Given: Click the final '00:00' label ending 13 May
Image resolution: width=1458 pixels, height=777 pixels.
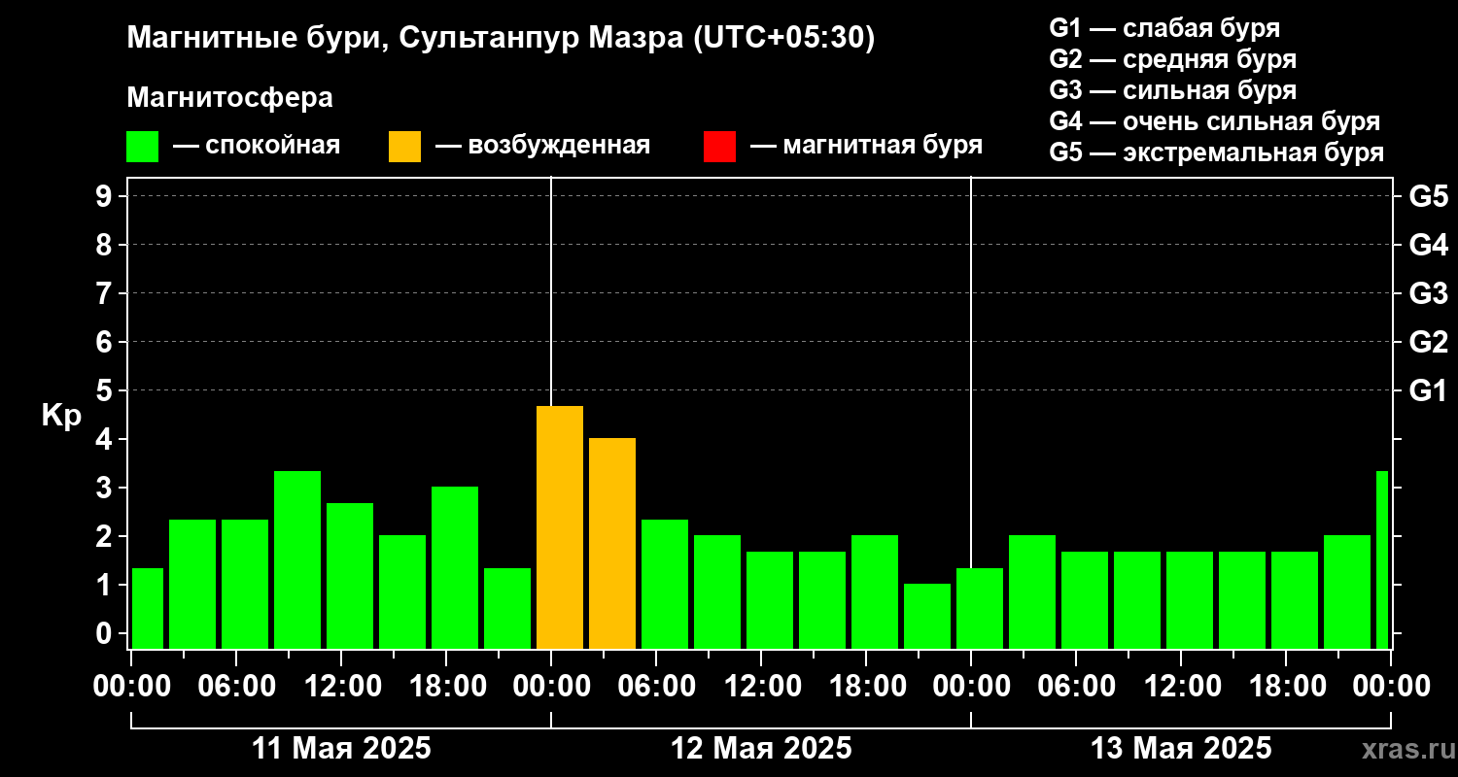Looking at the screenshot, I should click(x=1392, y=687).
